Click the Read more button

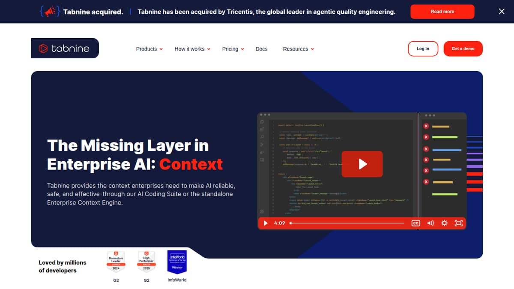point(442,12)
